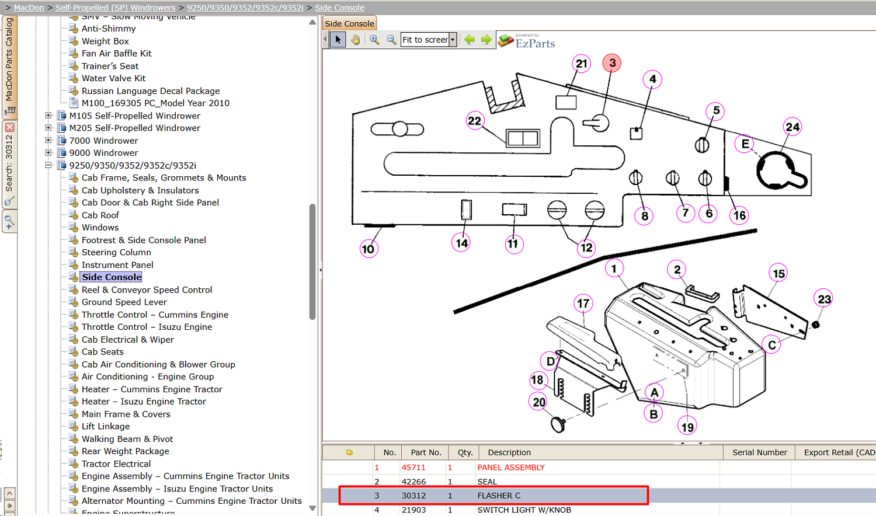This screenshot has height=516, width=876.
Task: Zoom in on the diagram
Action: click(x=374, y=40)
